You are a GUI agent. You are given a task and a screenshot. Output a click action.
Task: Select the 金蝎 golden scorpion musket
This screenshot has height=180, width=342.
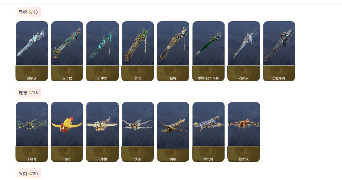coord(173,51)
